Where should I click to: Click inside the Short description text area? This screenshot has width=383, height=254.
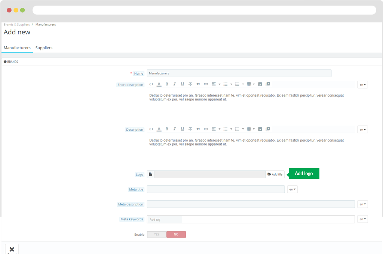(251, 105)
